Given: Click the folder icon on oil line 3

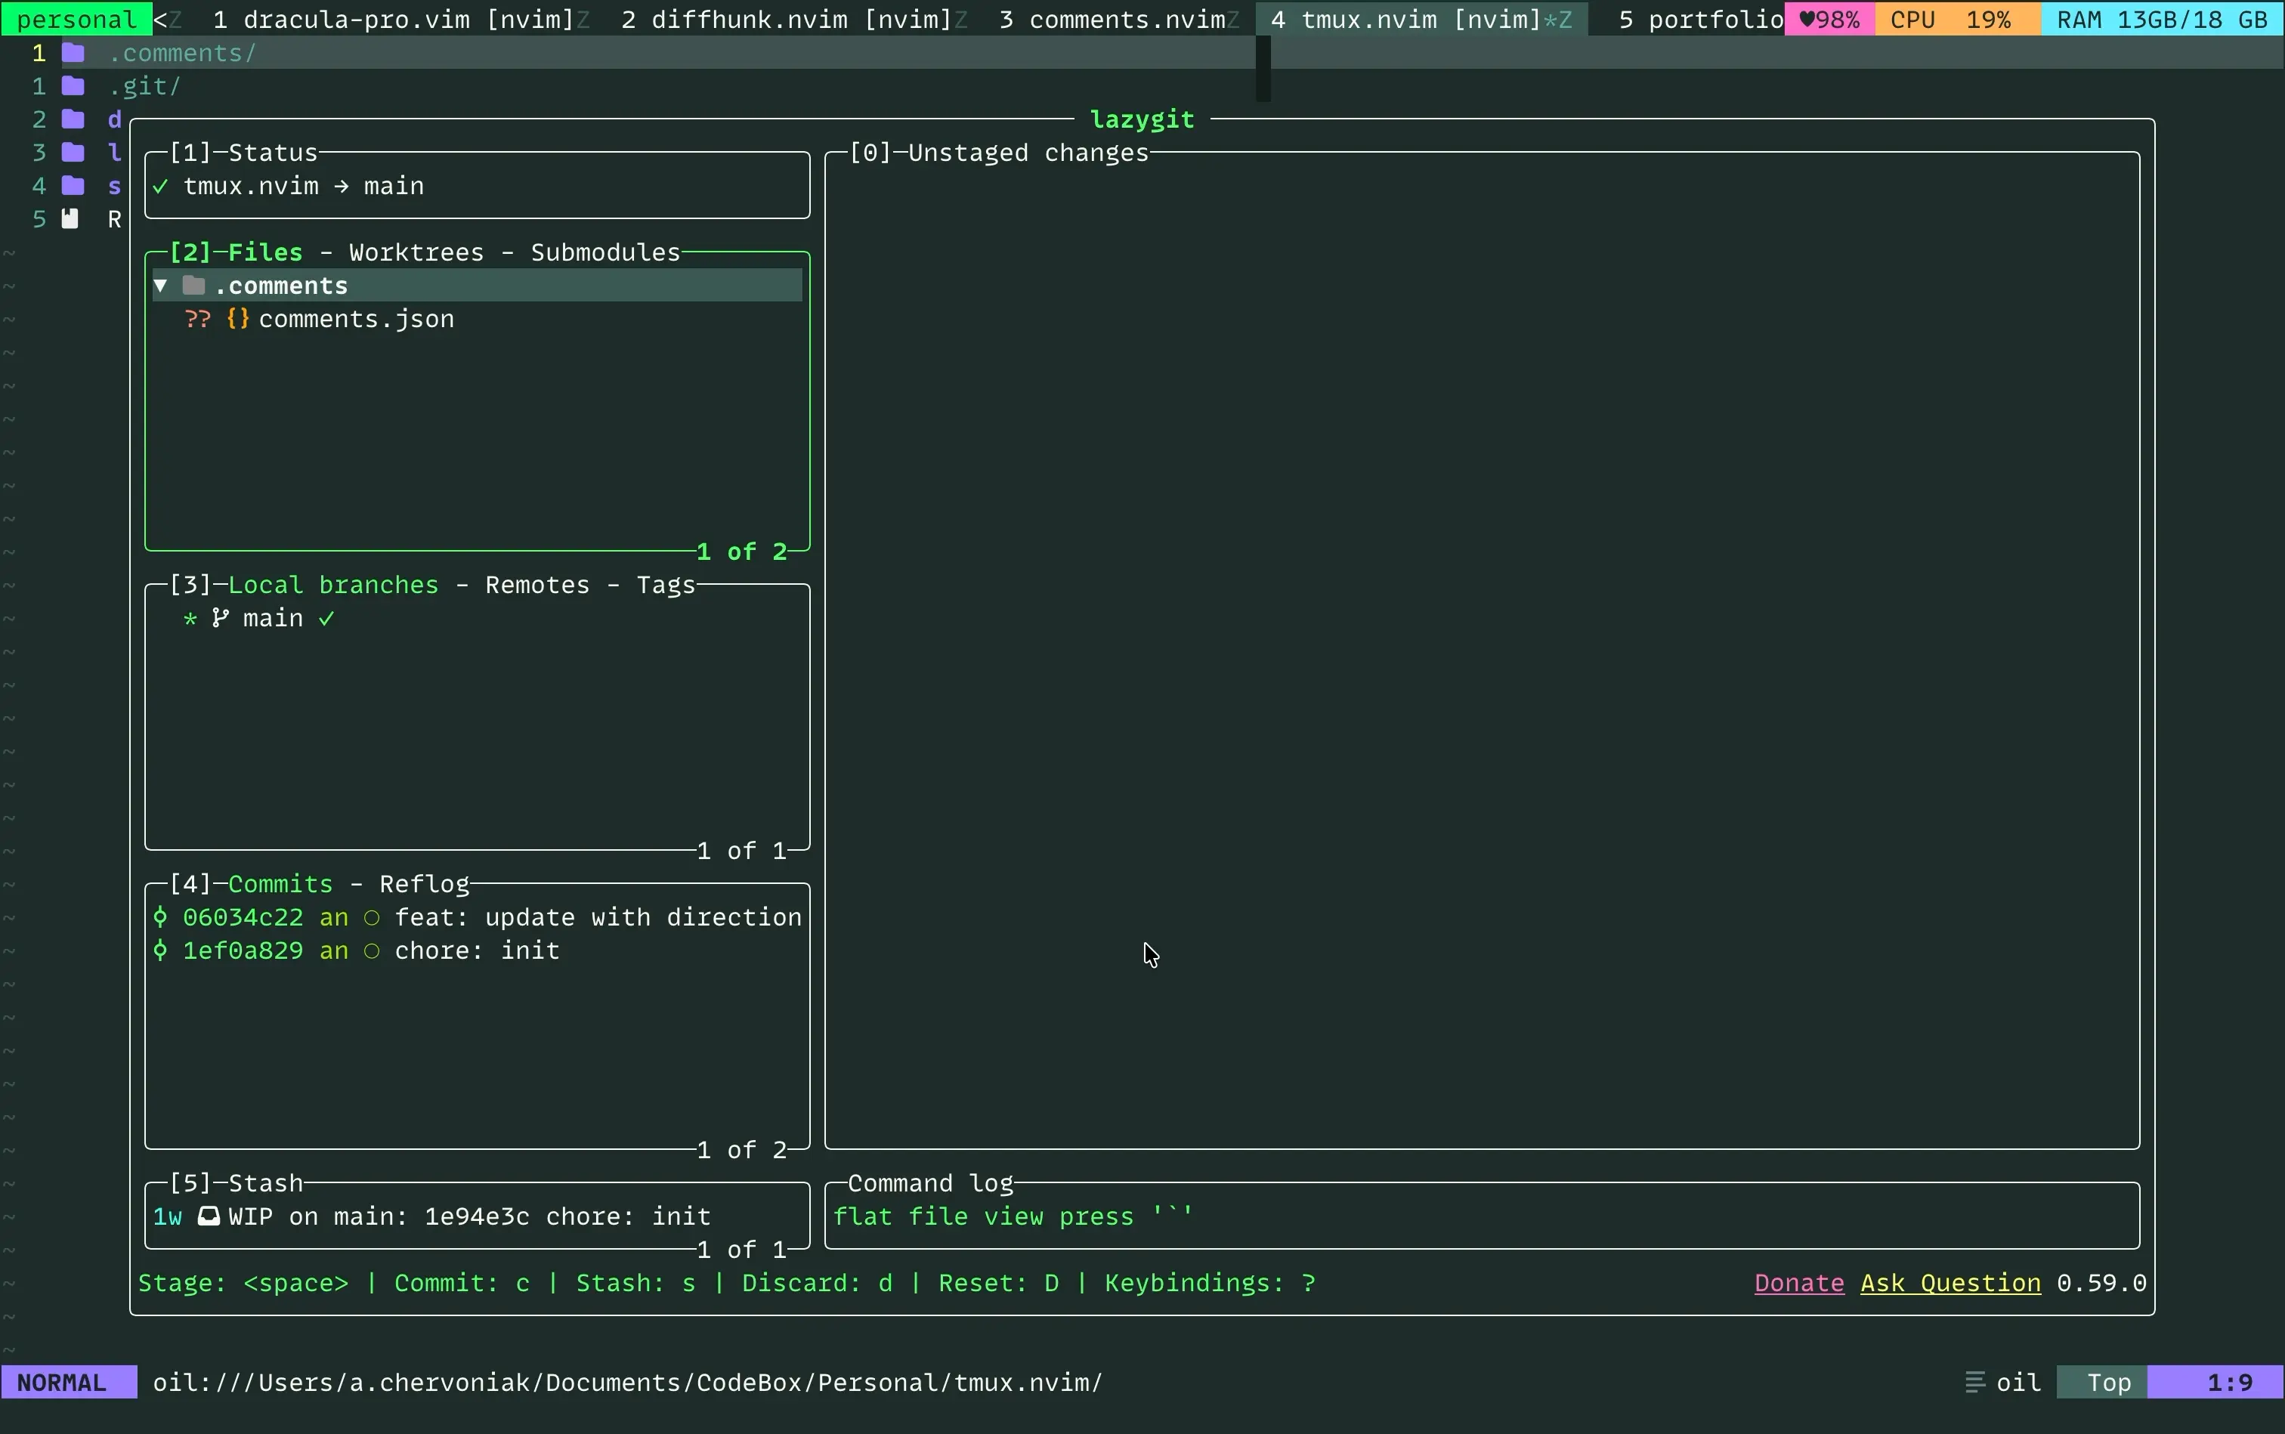Looking at the screenshot, I should click(73, 153).
